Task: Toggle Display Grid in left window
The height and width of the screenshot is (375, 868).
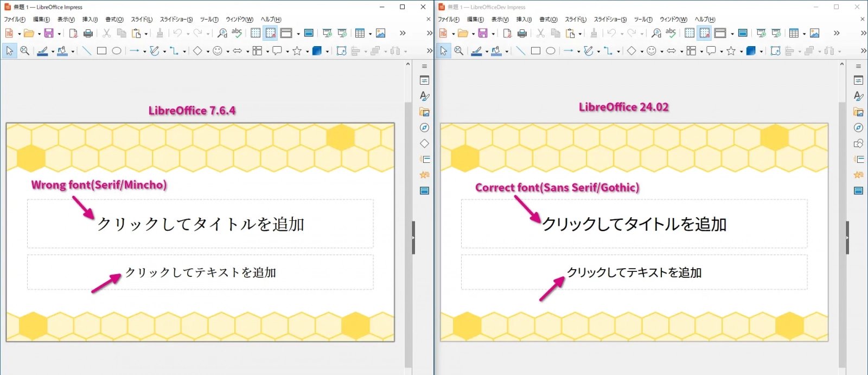Action: pos(256,33)
